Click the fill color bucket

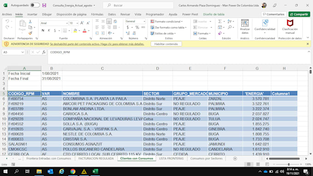(x=75, y=30)
